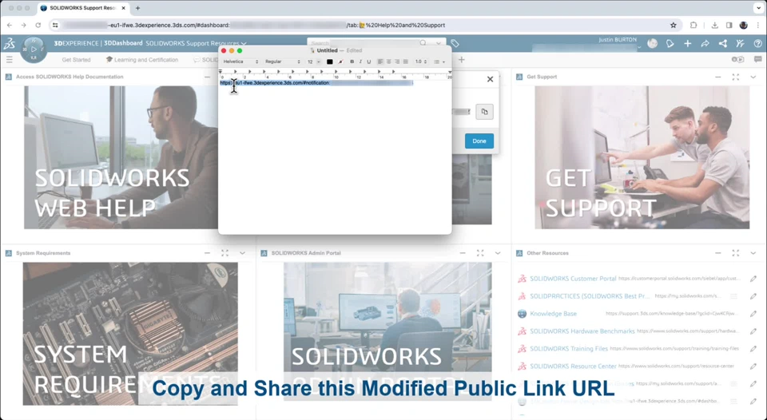
Task: Align text left in TextEdit
Action: point(380,61)
